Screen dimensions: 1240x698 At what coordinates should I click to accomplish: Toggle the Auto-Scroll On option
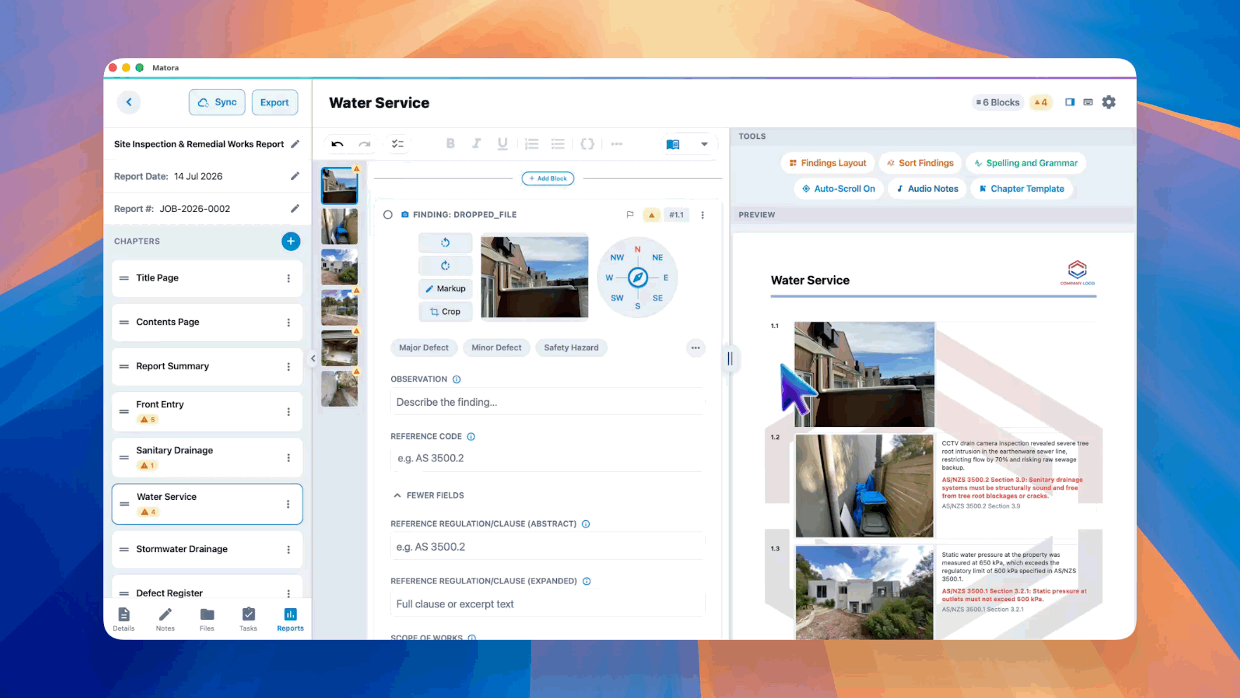tap(838, 189)
